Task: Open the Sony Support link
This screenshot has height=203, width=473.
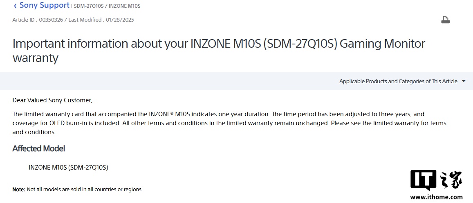Action: [44, 5]
